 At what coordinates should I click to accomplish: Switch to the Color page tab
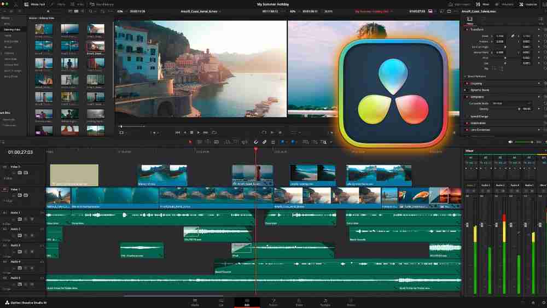pyautogui.click(x=299, y=302)
